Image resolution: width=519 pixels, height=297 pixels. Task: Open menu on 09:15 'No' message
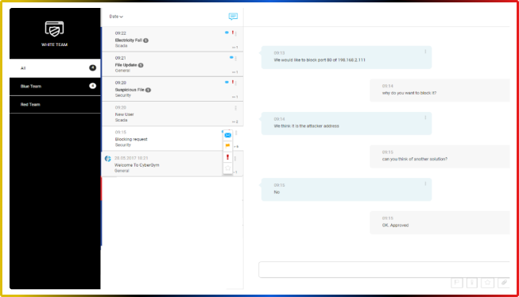tap(425, 184)
